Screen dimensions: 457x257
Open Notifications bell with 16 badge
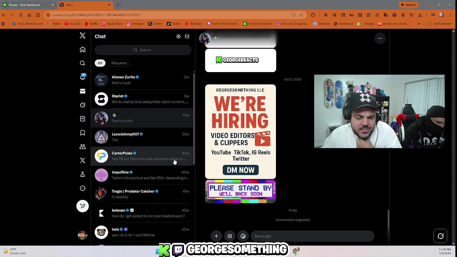pos(82,77)
